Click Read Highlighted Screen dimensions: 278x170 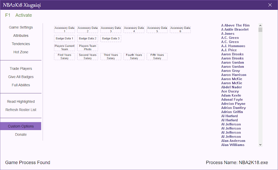21,102
